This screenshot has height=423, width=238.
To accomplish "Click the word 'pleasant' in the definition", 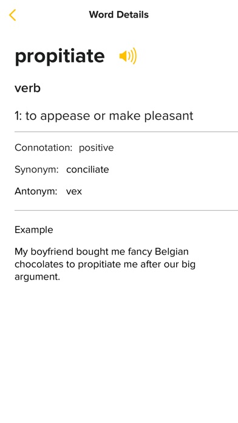I will click(x=169, y=116).
